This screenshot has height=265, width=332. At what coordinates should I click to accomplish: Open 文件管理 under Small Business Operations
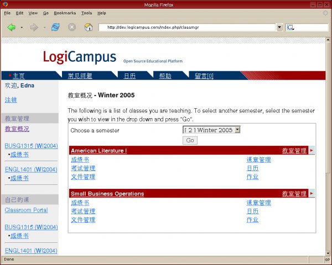coord(83,220)
